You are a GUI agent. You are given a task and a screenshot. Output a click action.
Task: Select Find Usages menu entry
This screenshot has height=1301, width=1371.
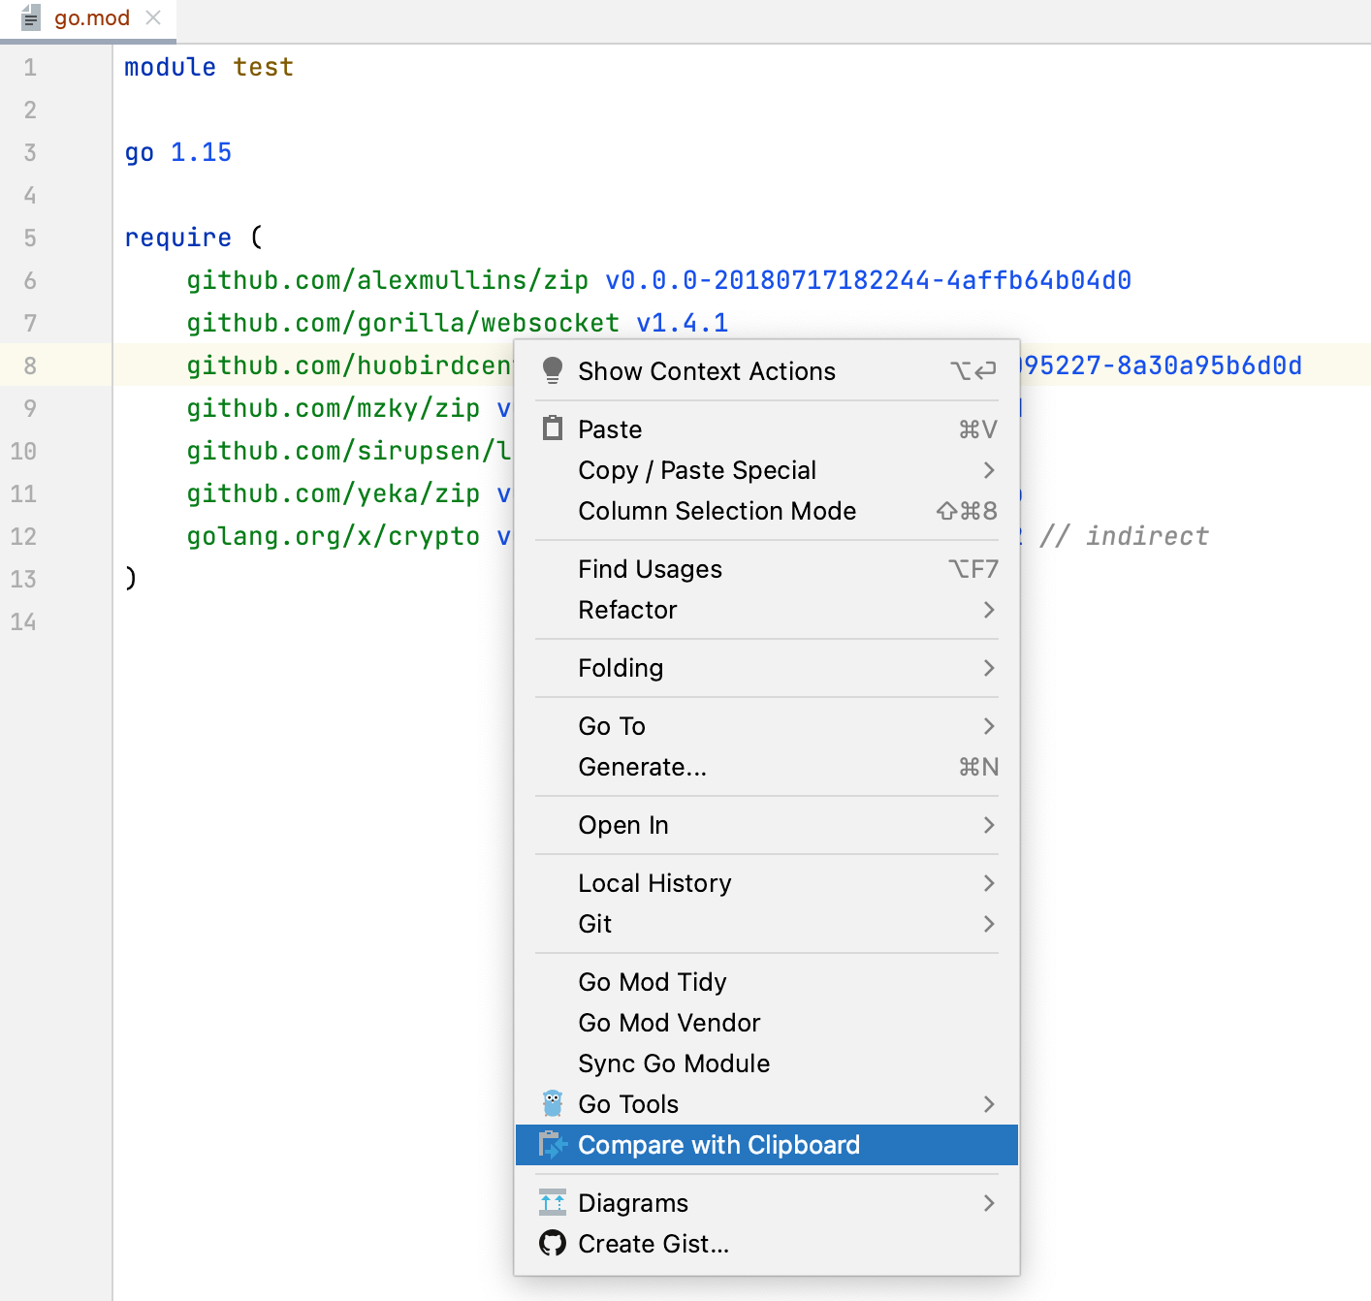[x=767, y=569]
